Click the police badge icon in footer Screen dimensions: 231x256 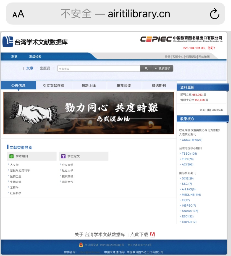tap(81, 245)
